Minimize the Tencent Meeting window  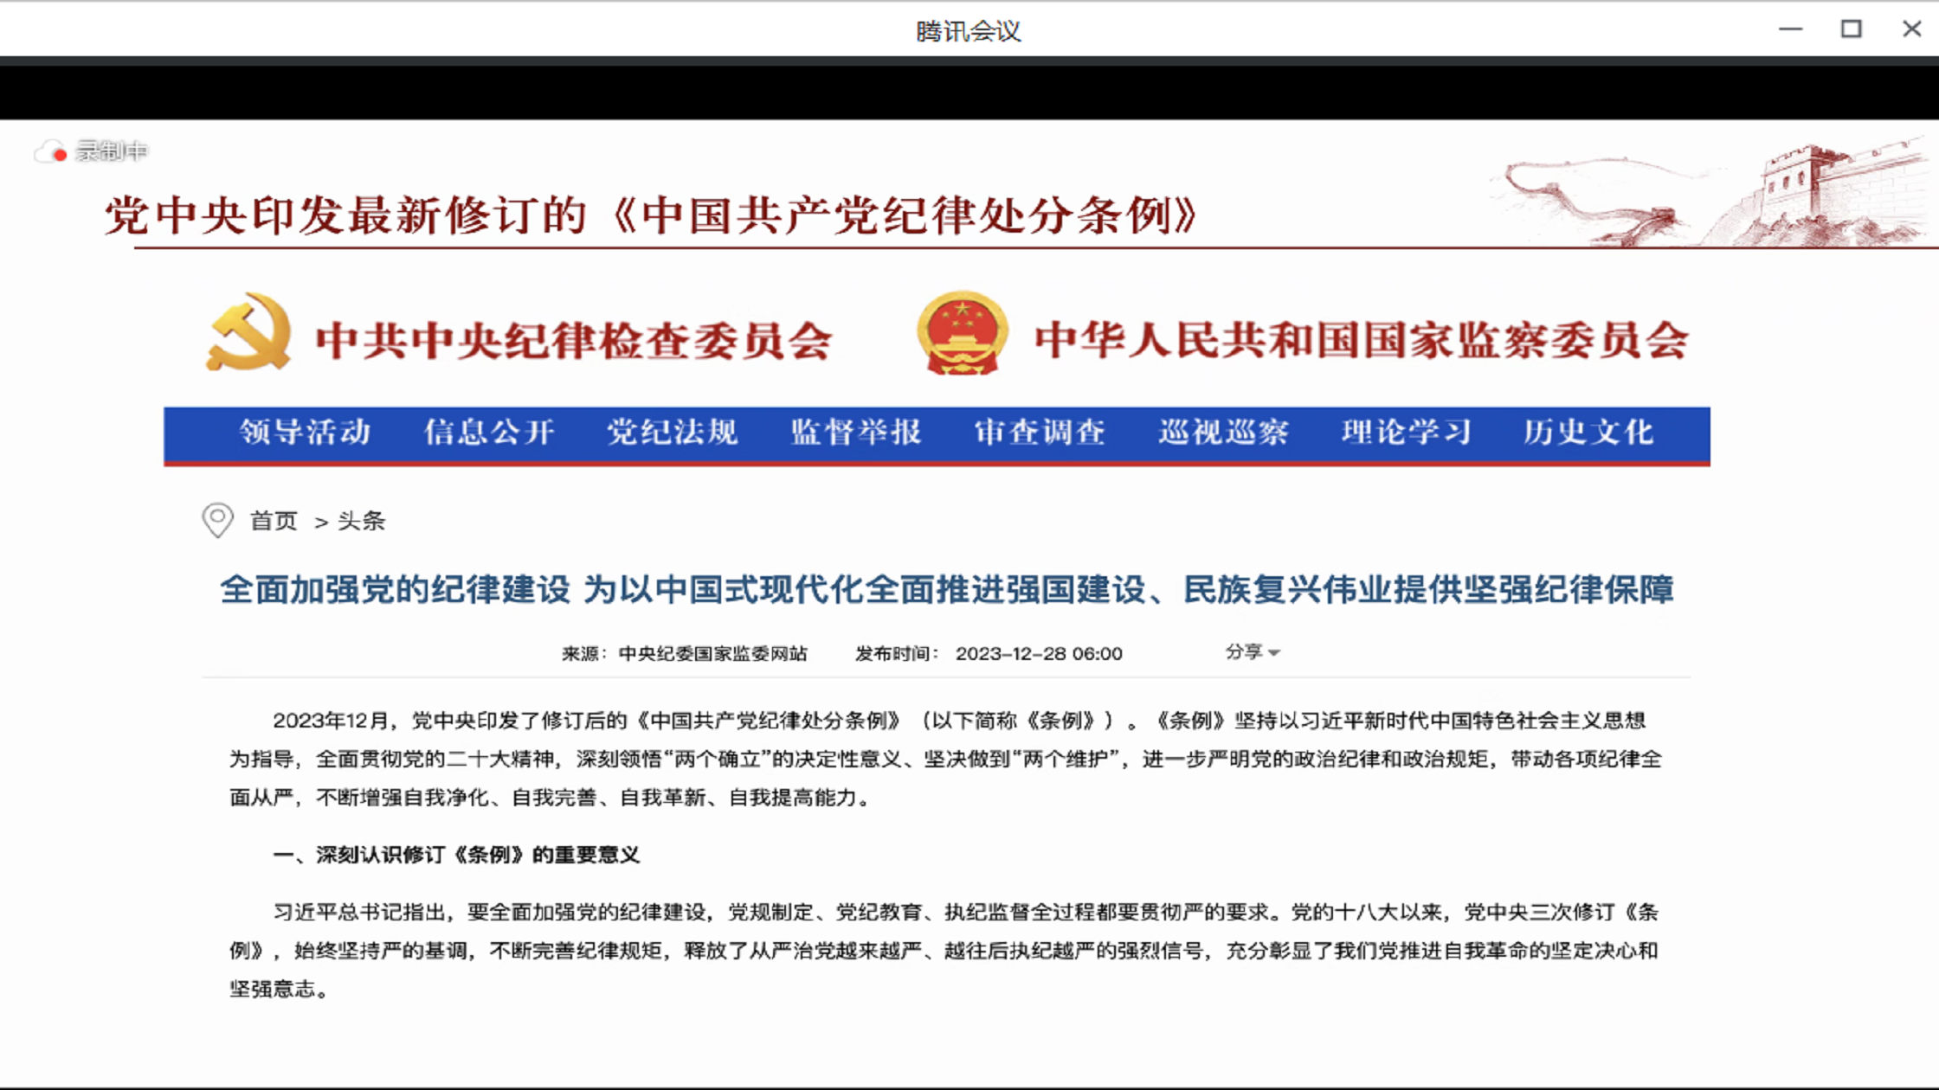1790,29
